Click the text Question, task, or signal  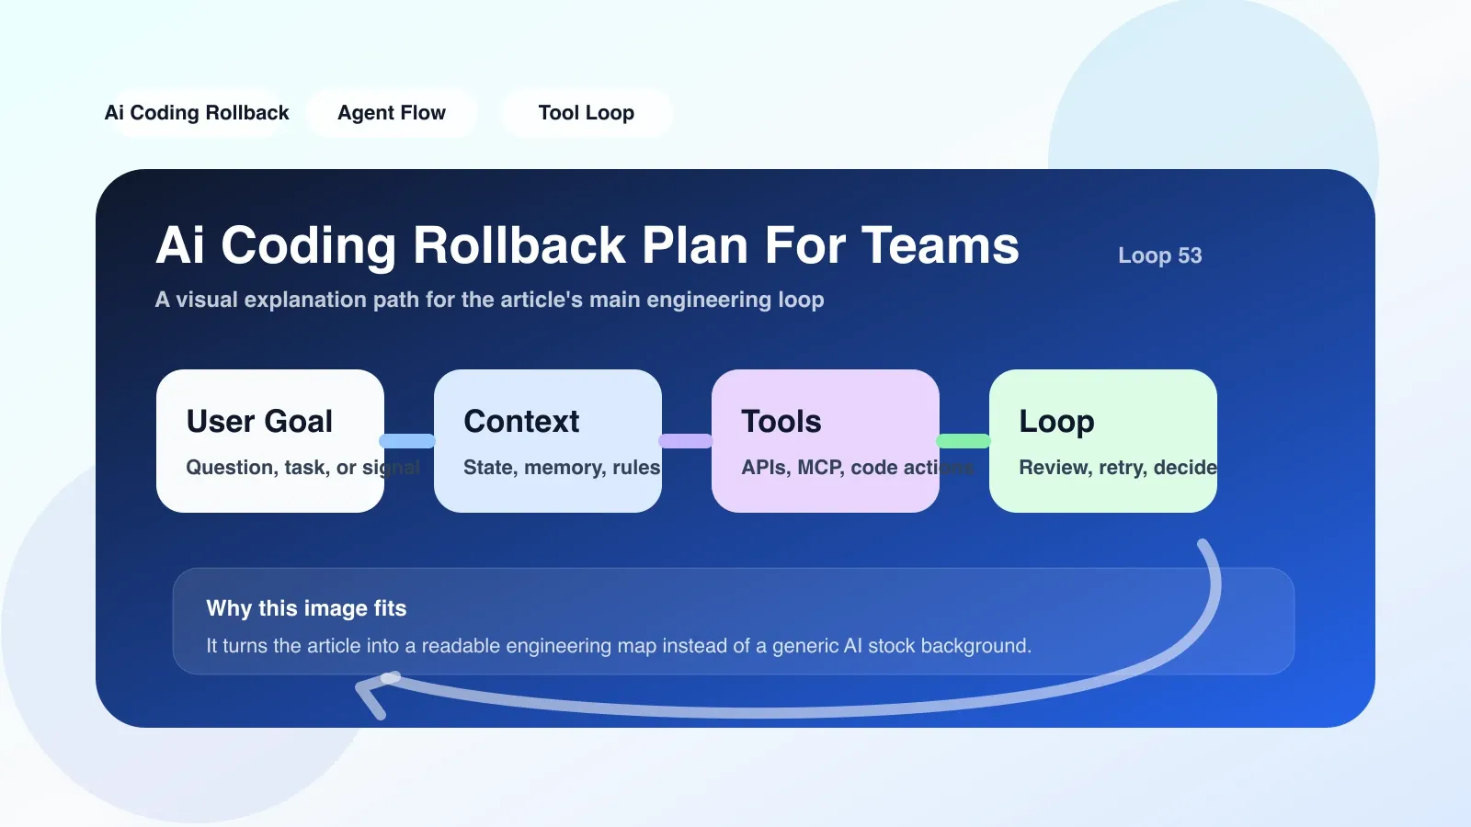pos(302,468)
